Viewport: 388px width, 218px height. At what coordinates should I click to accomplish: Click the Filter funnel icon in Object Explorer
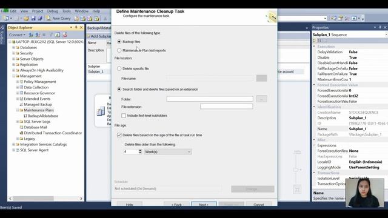[x=51, y=35]
